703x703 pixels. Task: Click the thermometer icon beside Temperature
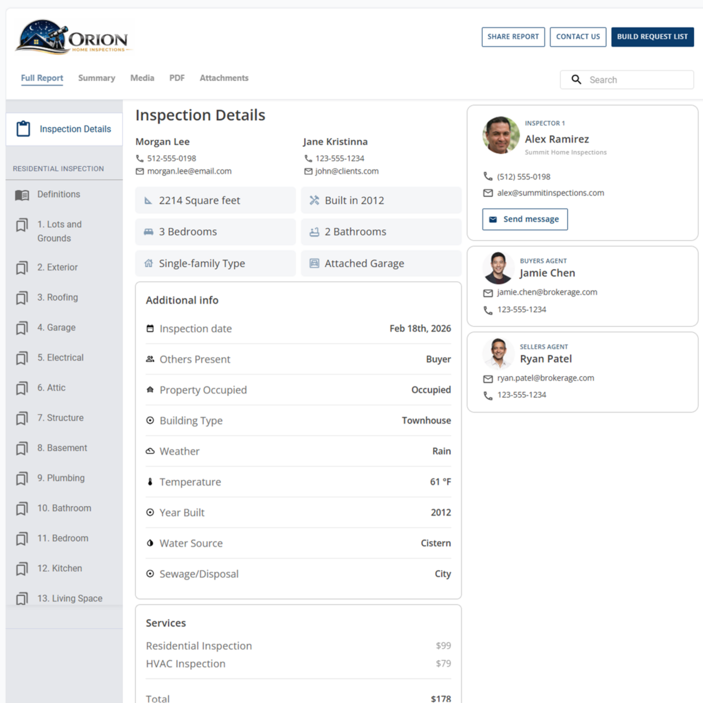150,482
